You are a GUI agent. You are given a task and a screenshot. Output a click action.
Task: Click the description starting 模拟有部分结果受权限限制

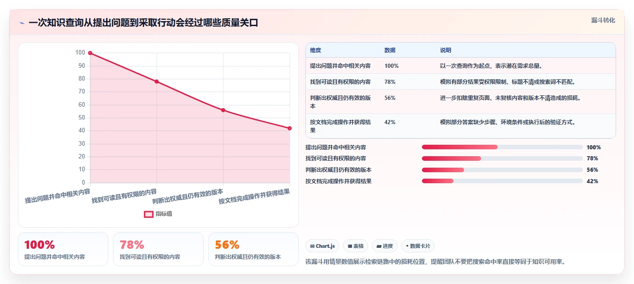coord(507,82)
